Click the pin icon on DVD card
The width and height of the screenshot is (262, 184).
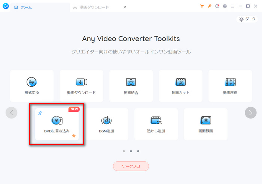(x=40, y=113)
